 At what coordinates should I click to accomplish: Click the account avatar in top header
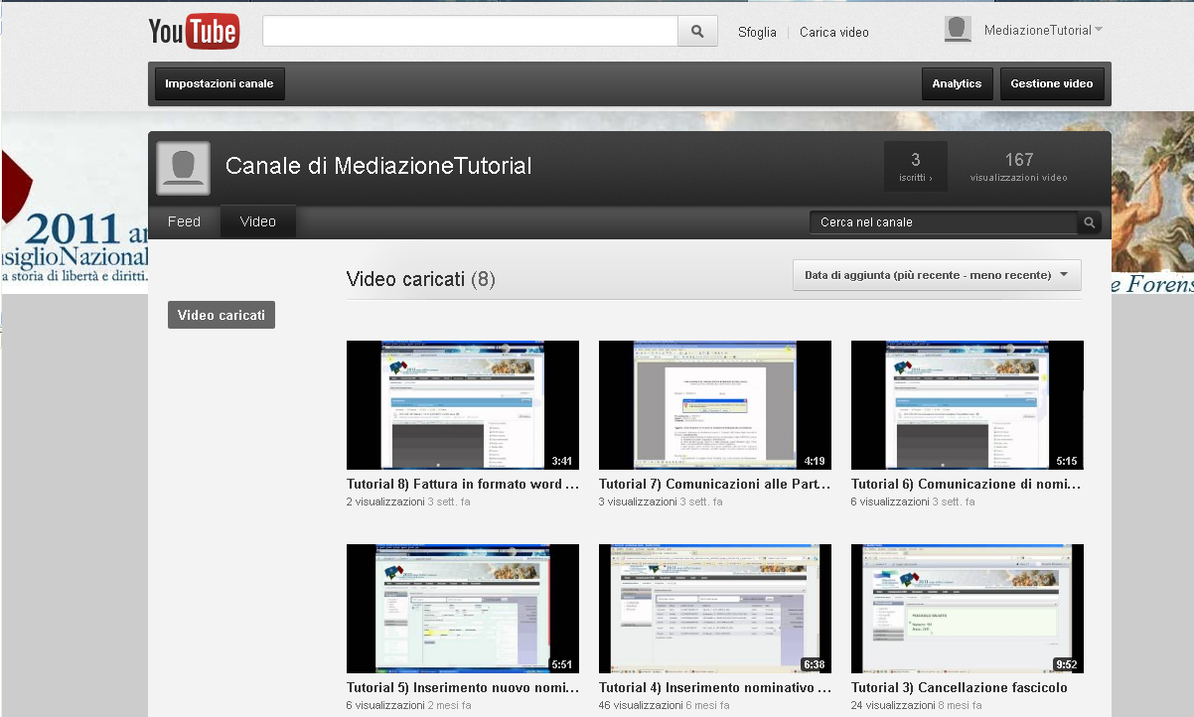pos(958,30)
